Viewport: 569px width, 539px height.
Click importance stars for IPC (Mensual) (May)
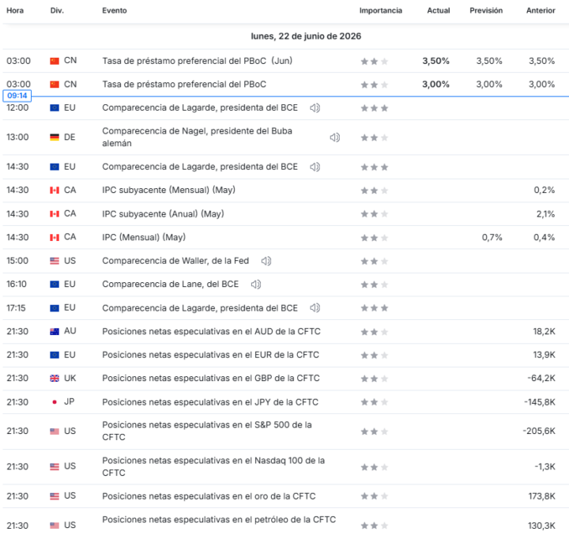click(x=374, y=238)
